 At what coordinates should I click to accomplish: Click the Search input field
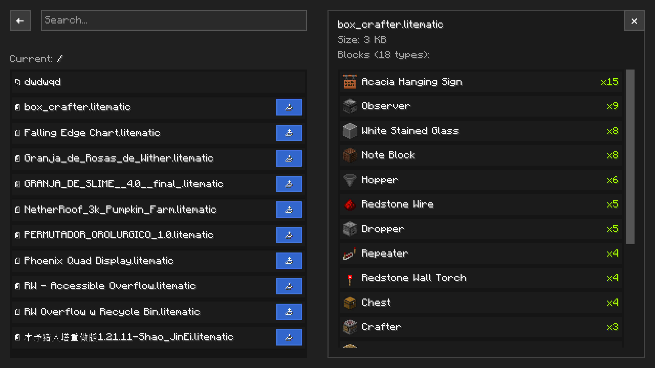click(174, 20)
